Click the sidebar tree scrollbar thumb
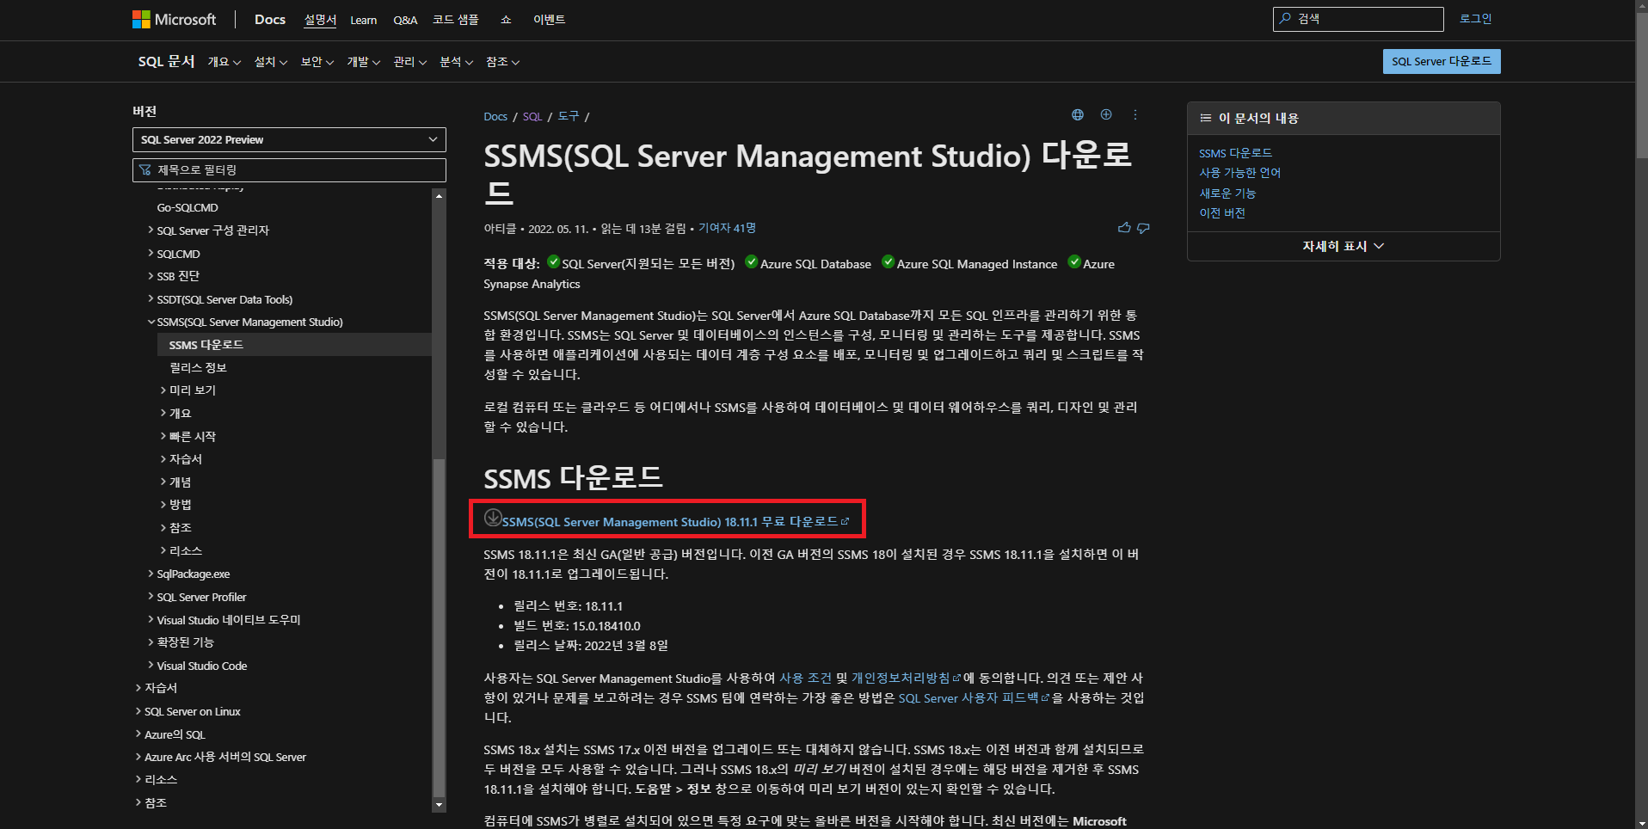This screenshot has width=1648, height=829. [x=440, y=628]
